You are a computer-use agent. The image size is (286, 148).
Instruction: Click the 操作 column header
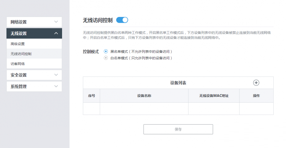[256, 96]
